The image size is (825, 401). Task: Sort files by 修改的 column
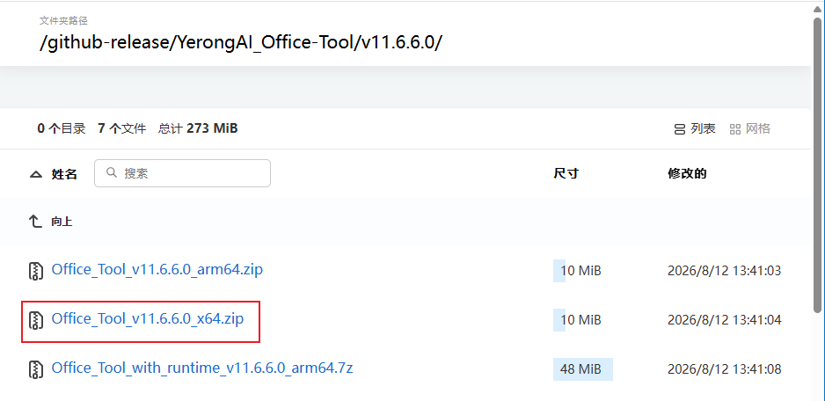coord(687,173)
